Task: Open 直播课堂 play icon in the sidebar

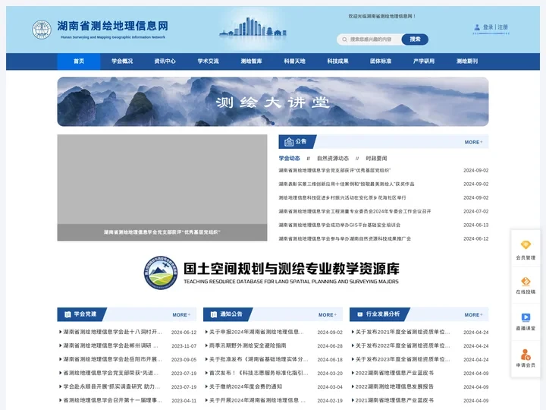Action: tap(526, 317)
